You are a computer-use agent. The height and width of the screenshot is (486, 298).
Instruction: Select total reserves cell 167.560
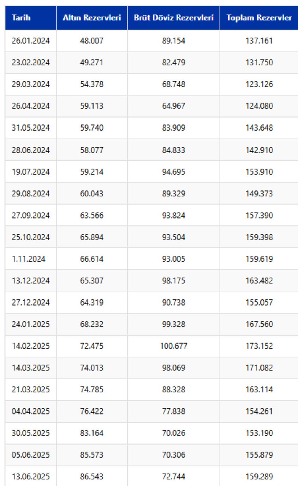tap(259, 324)
